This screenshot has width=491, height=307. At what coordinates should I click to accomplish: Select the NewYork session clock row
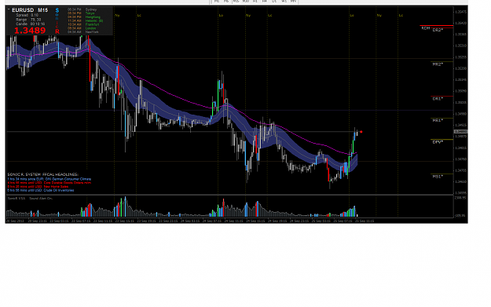coord(83,32)
